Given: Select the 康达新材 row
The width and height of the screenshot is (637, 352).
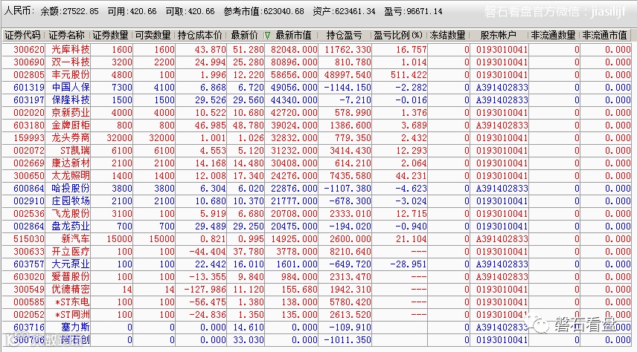Looking at the screenshot, I should point(316,163).
